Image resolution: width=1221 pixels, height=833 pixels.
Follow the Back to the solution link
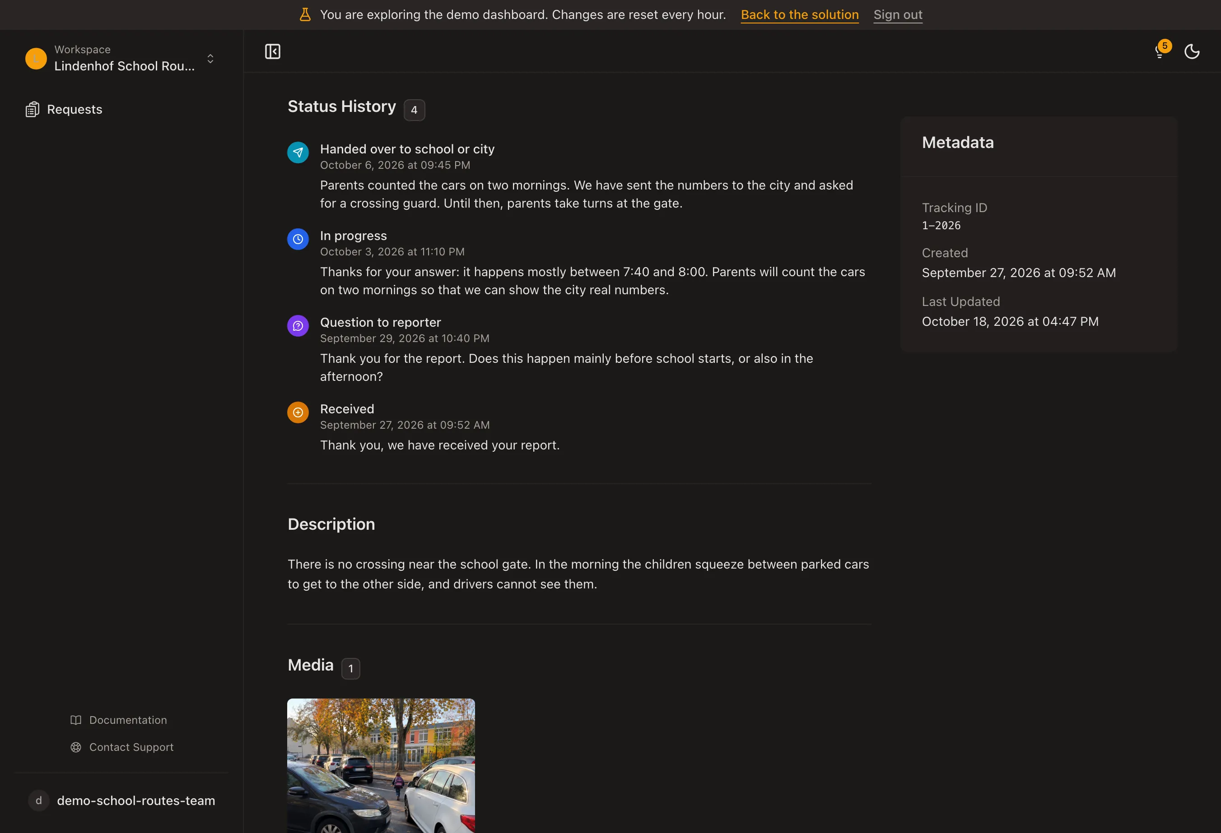coord(800,15)
